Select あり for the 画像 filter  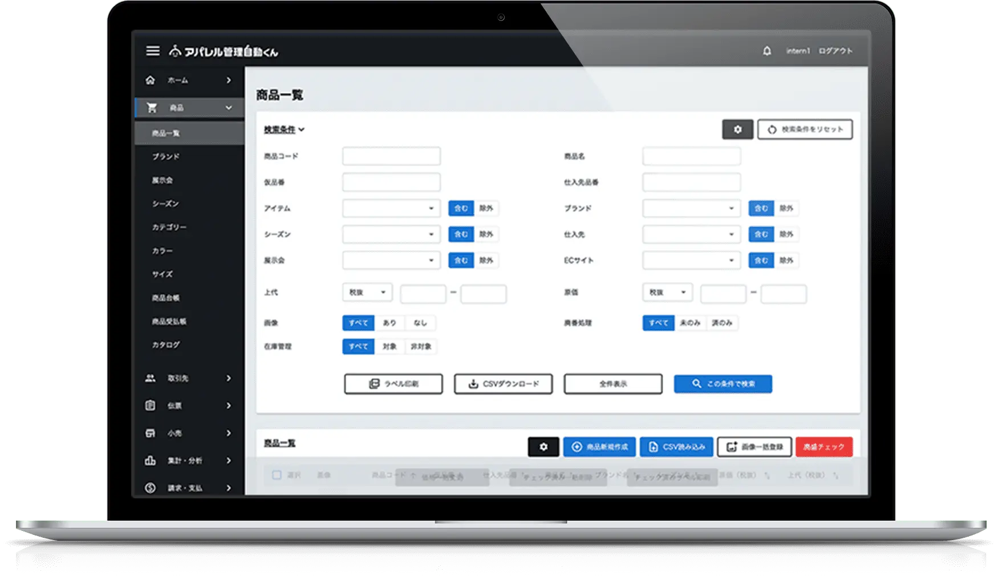coord(390,323)
